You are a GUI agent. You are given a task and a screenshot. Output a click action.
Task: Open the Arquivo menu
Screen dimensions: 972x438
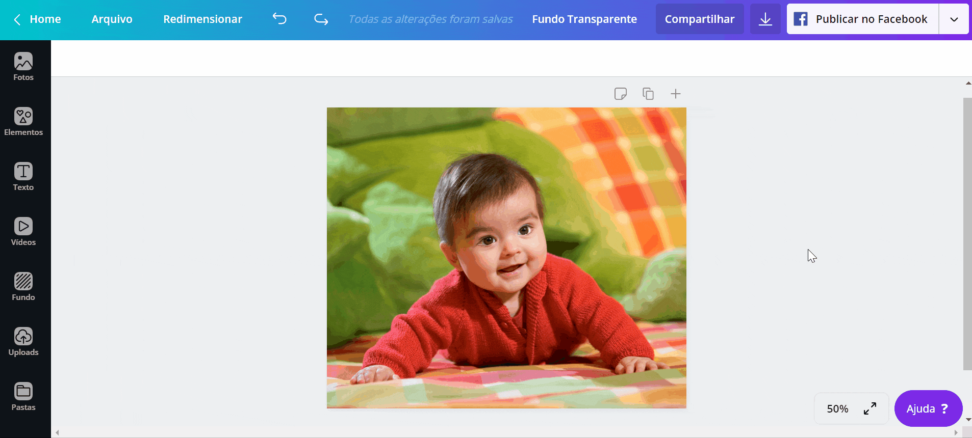pyautogui.click(x=112, y=19)
